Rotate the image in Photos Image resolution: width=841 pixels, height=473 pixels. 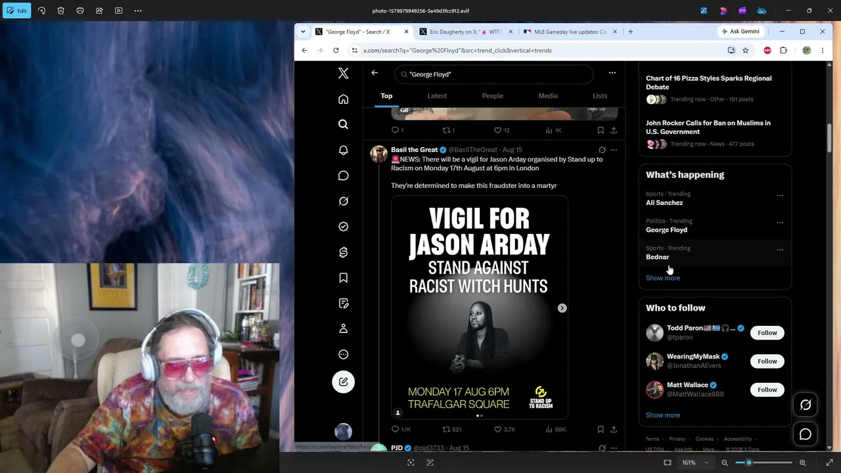pos(41,11)
